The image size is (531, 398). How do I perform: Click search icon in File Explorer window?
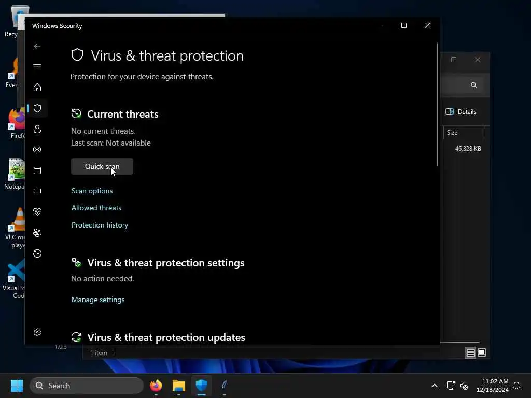(474, 85)
